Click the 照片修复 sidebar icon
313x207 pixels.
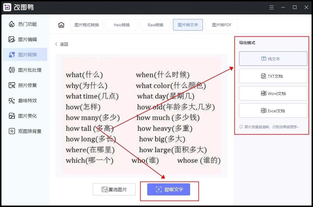pyautogui.click(x=12, y=85)
